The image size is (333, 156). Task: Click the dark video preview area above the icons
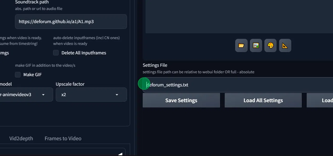[x=237, y=16]
